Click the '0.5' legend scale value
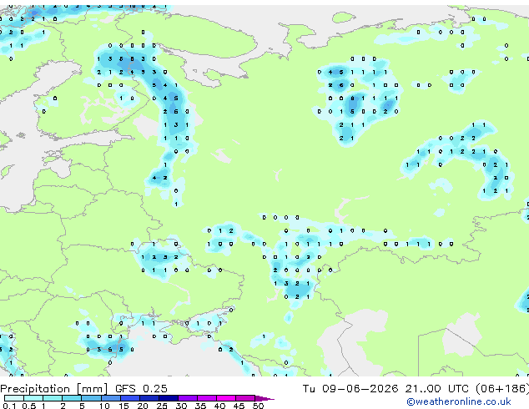529x409 pixels. point(28,406)
